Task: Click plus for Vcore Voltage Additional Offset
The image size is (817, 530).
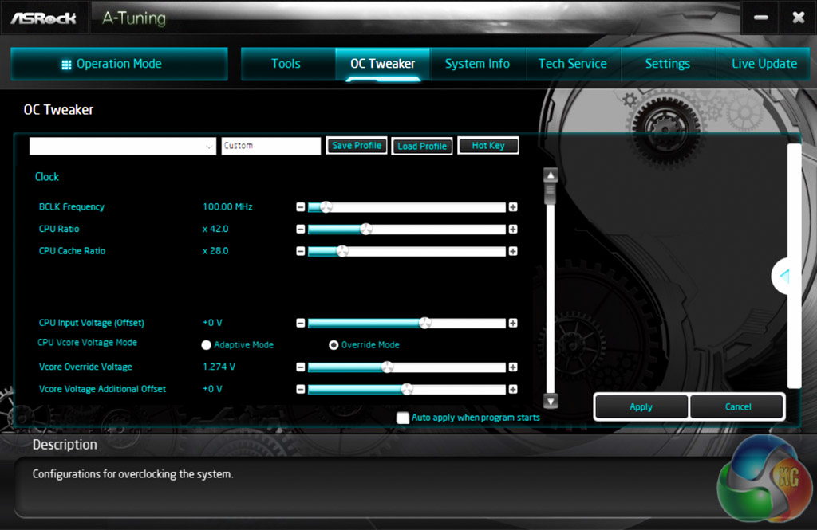Action: pyautogui.click(x=513, y=390)
